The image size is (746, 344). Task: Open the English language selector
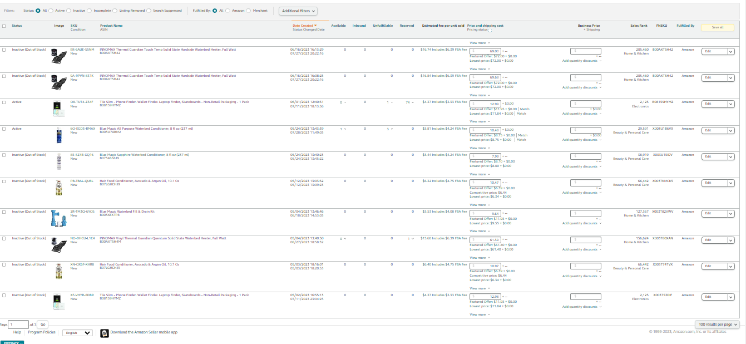click(x=77, y=333)
